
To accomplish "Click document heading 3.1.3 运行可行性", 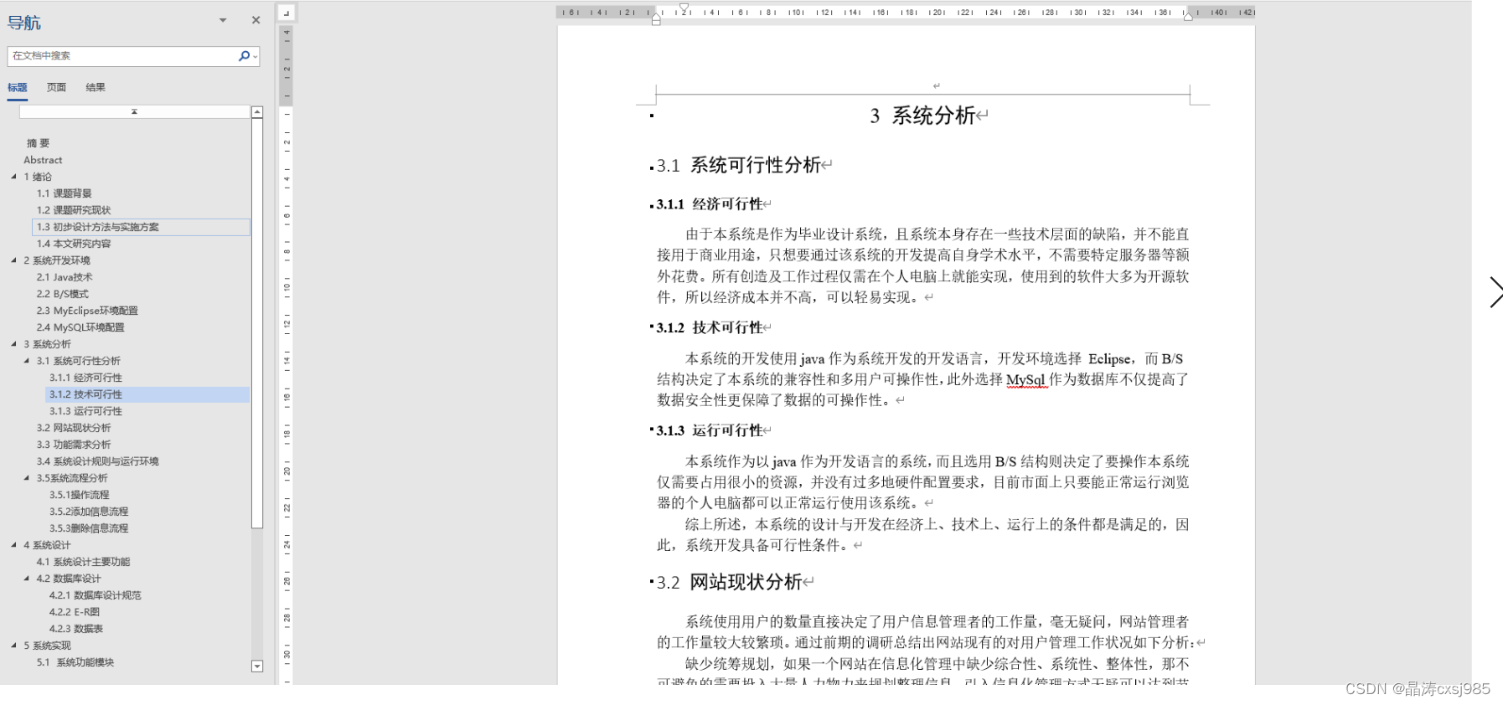I will 710,430.
